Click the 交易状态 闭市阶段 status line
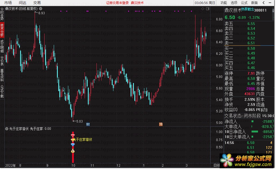The width and height of the screenshot is (276, 169). pyautogui.click(x=249, y=116)
